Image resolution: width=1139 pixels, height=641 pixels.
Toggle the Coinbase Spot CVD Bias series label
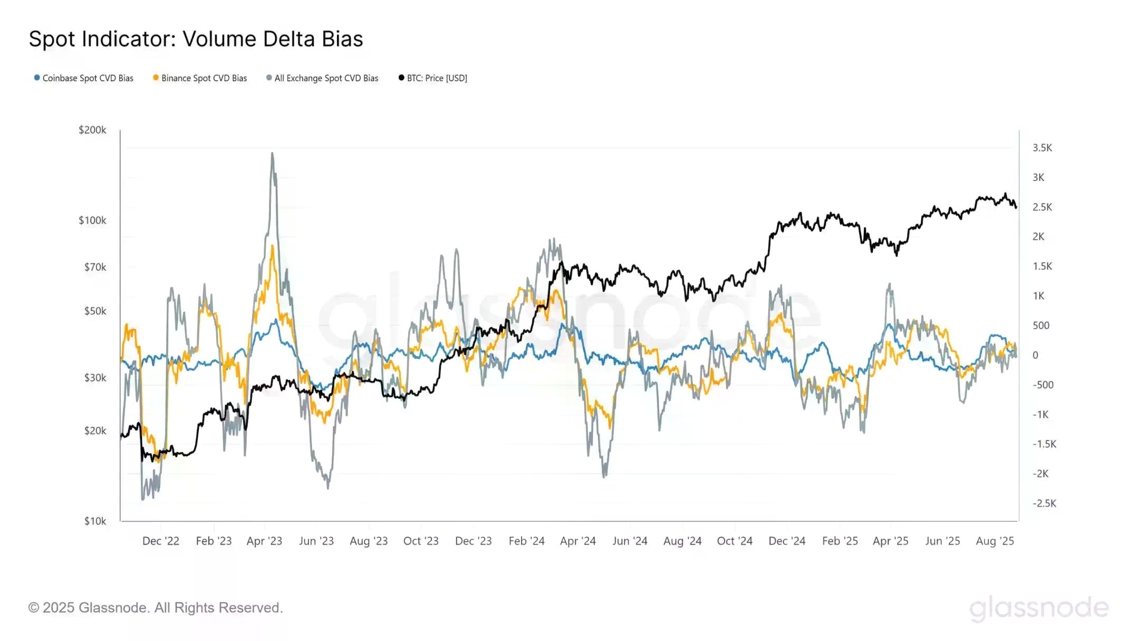88,78
